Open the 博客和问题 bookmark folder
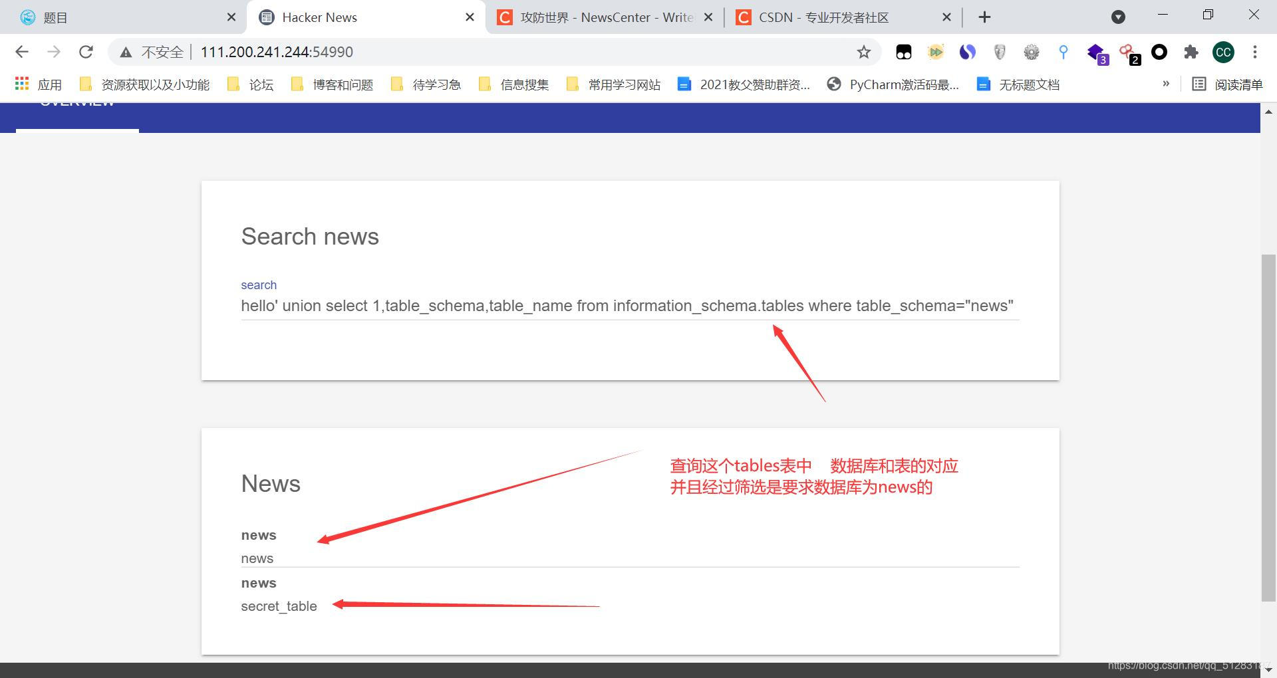This screenshot has height=678, width=1277. [x=332, y=84]
